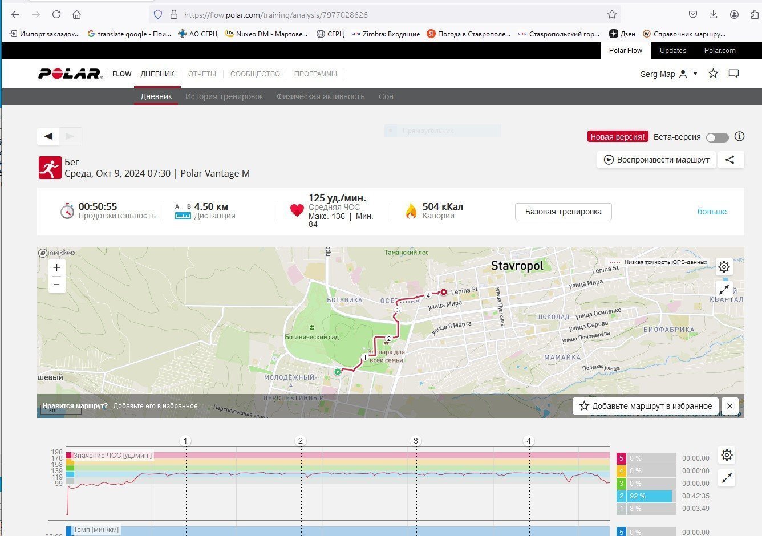The width and height of the screenshot is (762, 536).
Task: Add route to favorites via Добавьте маршрут button
Action: point(646,406)
